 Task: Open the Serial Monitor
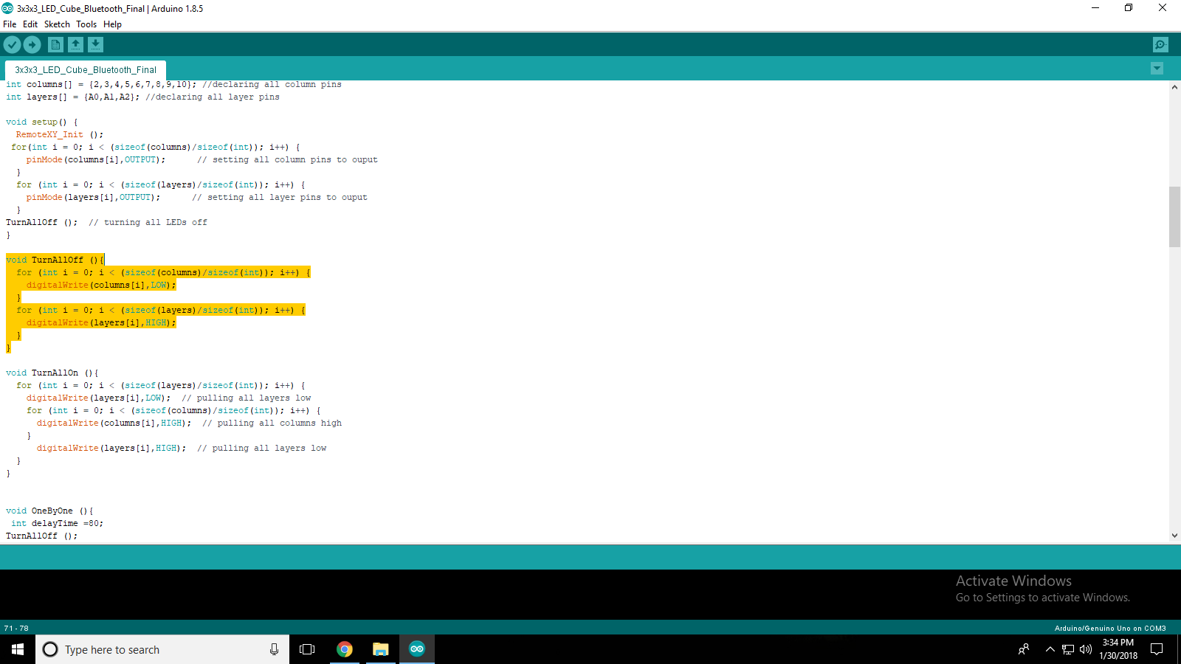1160,45
